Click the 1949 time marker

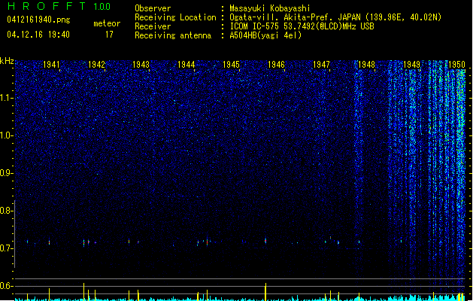411,65
